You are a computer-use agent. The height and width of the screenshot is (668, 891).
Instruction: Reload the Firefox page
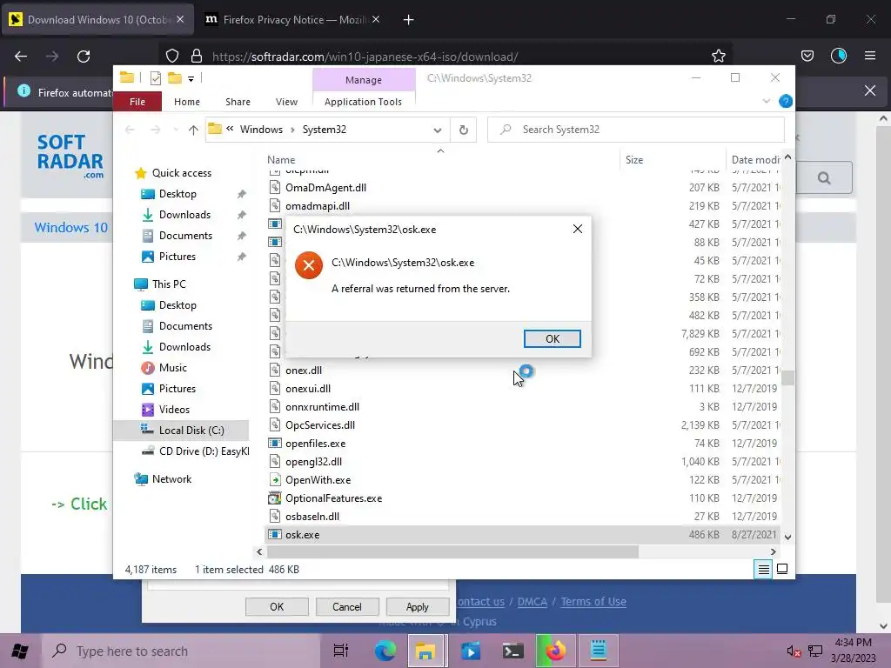[x=84, y=57]
